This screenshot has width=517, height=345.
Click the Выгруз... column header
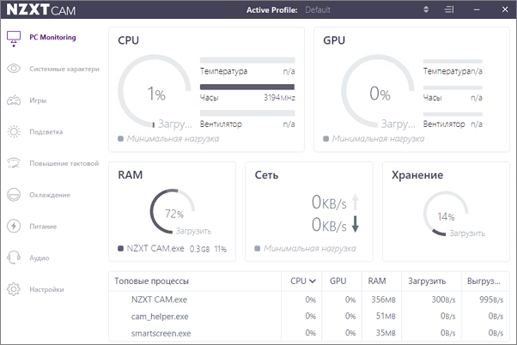pos(484,281)
